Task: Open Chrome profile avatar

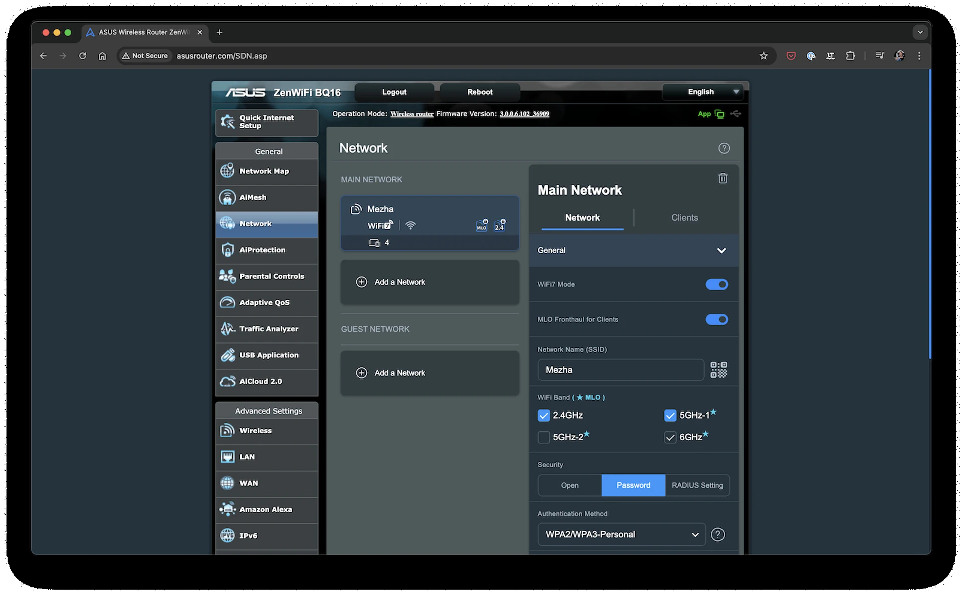Action: point(899,56)
